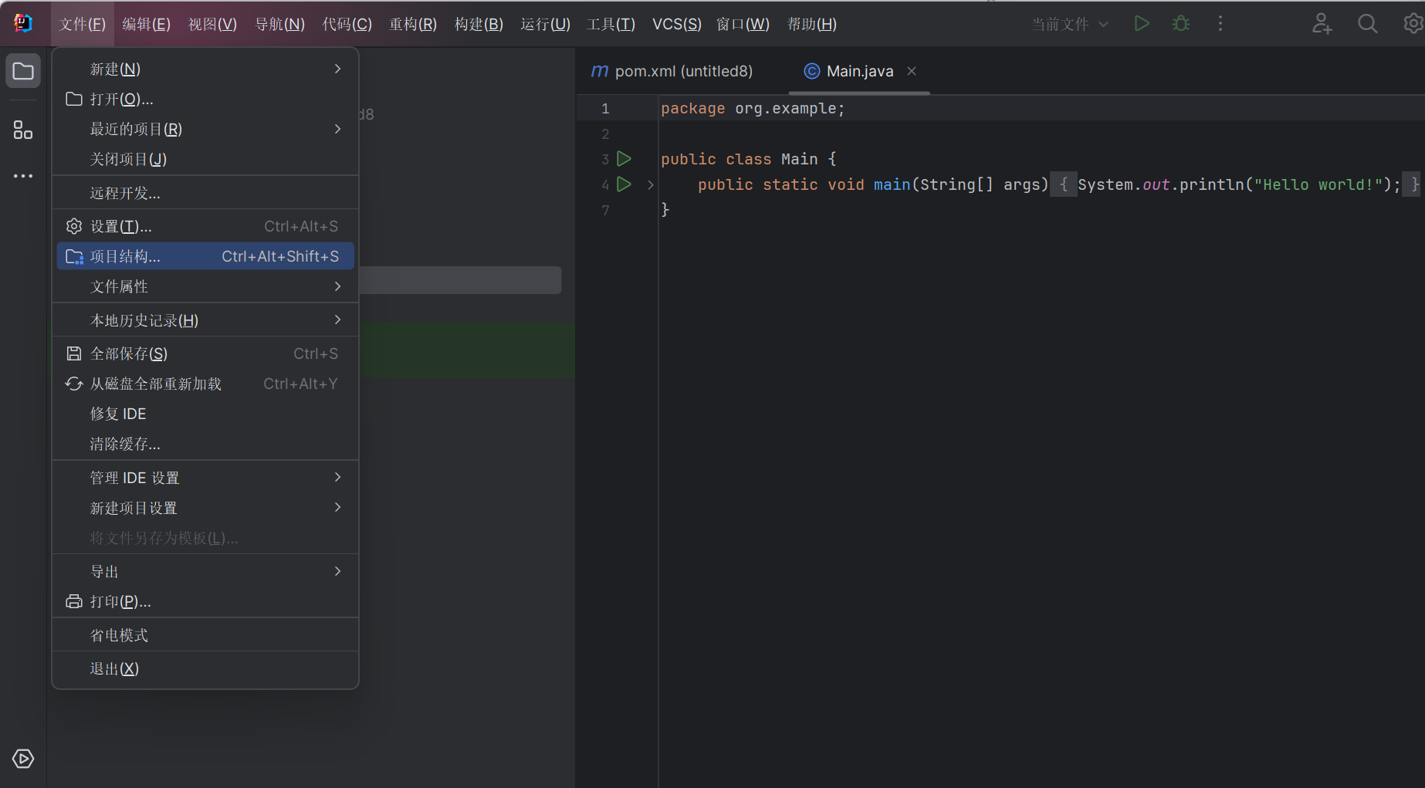
Task: Open the 工具(T) menu
Action: 611,24
